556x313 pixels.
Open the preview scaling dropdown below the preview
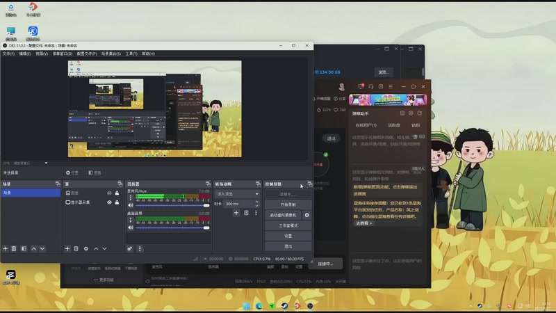[x=46, y=163]
